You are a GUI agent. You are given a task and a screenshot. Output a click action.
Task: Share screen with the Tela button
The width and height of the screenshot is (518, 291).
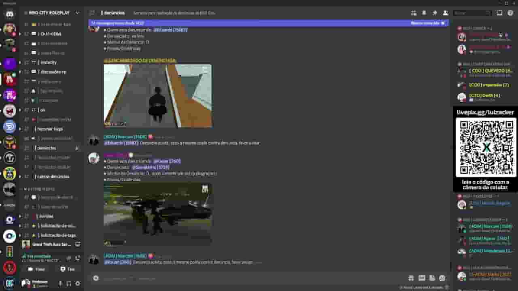[x=67, y=269]
